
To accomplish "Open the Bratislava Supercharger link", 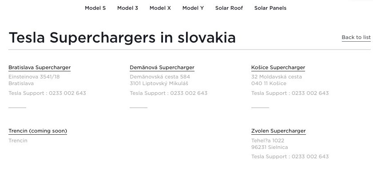I will point(40,67).
